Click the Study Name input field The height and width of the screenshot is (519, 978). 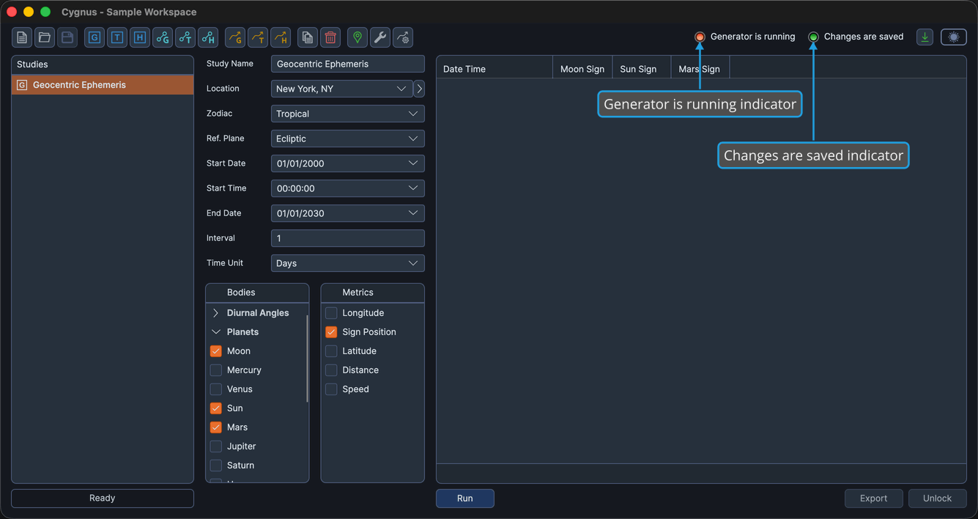click(x=347, y=64)
